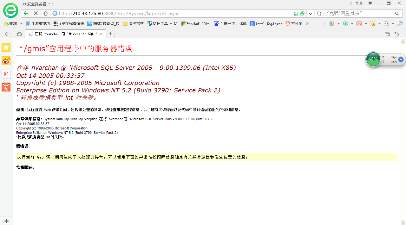The image size is (406, 225).
Task: Expand dropdown next to game controller icon
Action: 393,24
